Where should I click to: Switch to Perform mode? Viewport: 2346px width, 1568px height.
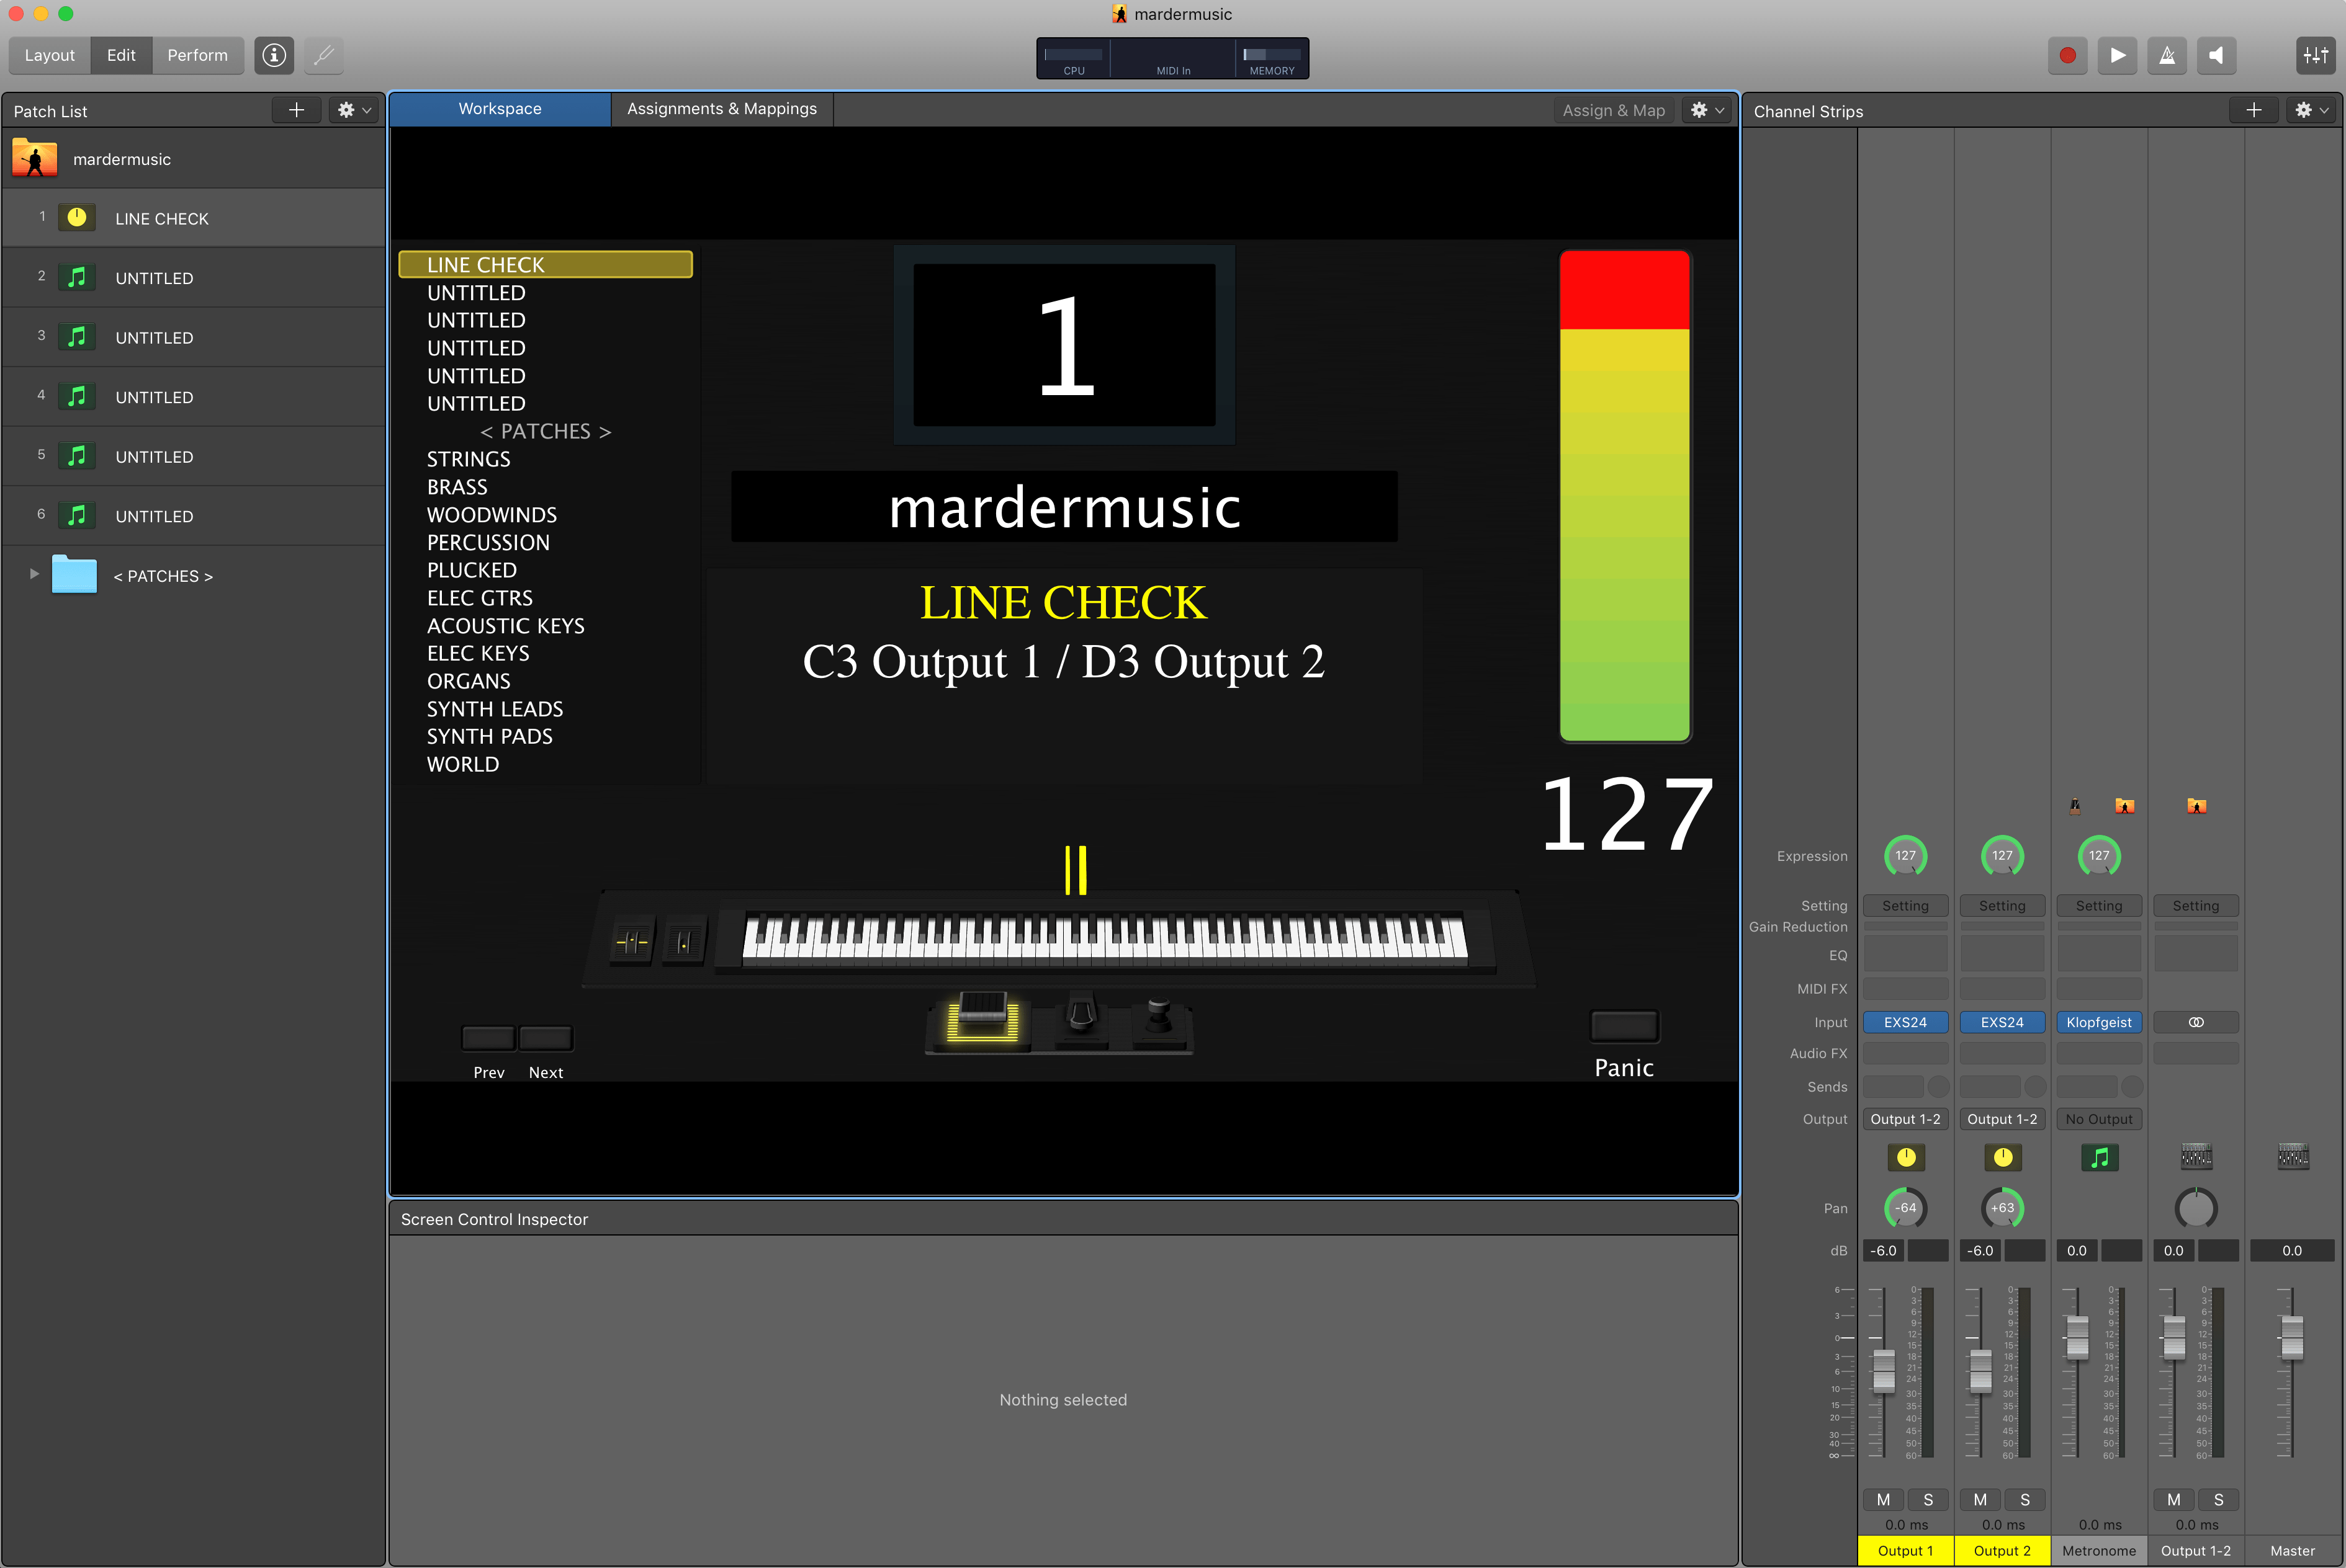coord(197,56)
